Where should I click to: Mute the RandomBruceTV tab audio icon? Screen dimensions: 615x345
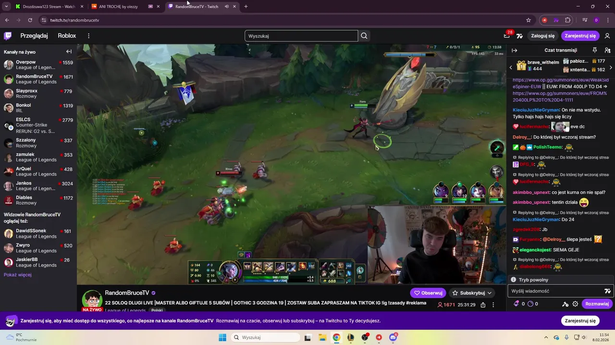[x=226, y=7]
